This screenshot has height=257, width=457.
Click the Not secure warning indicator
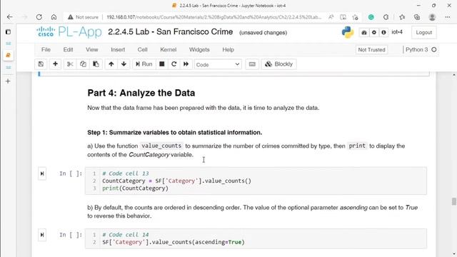click(84, 17)
